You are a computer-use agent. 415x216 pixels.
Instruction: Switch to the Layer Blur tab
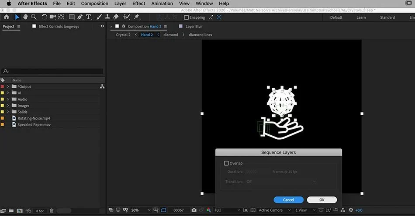194,27
